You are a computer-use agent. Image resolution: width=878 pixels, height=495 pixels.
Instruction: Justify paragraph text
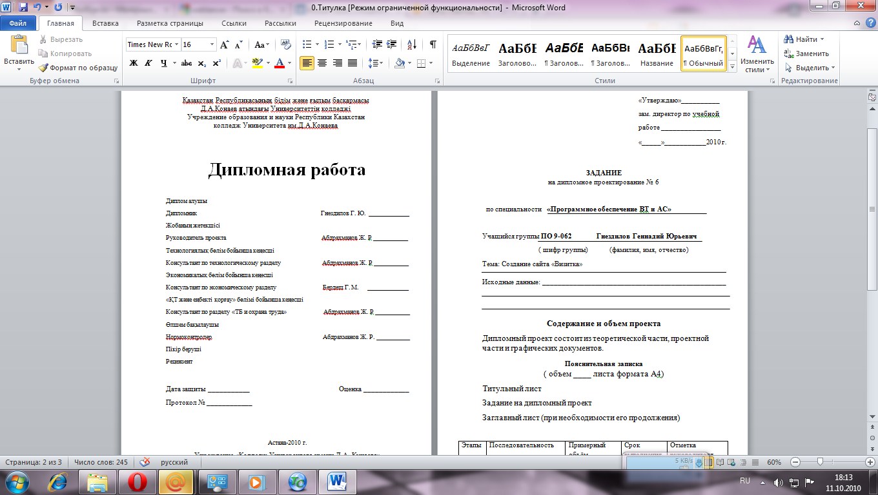click(352, 63)
